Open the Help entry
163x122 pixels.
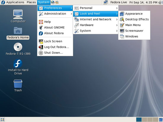pyautogui.click(x=55, y=22)
